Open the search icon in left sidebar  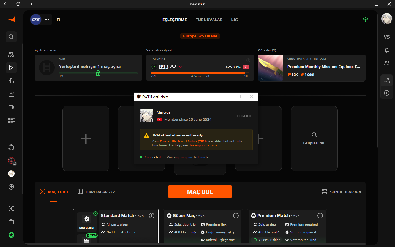coord(11,37)
